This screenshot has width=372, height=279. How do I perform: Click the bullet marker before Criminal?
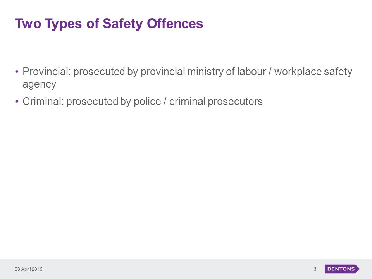pyautogui.click(x=17, y=102)
